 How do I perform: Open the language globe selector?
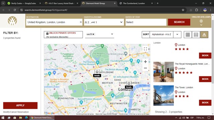201,21
